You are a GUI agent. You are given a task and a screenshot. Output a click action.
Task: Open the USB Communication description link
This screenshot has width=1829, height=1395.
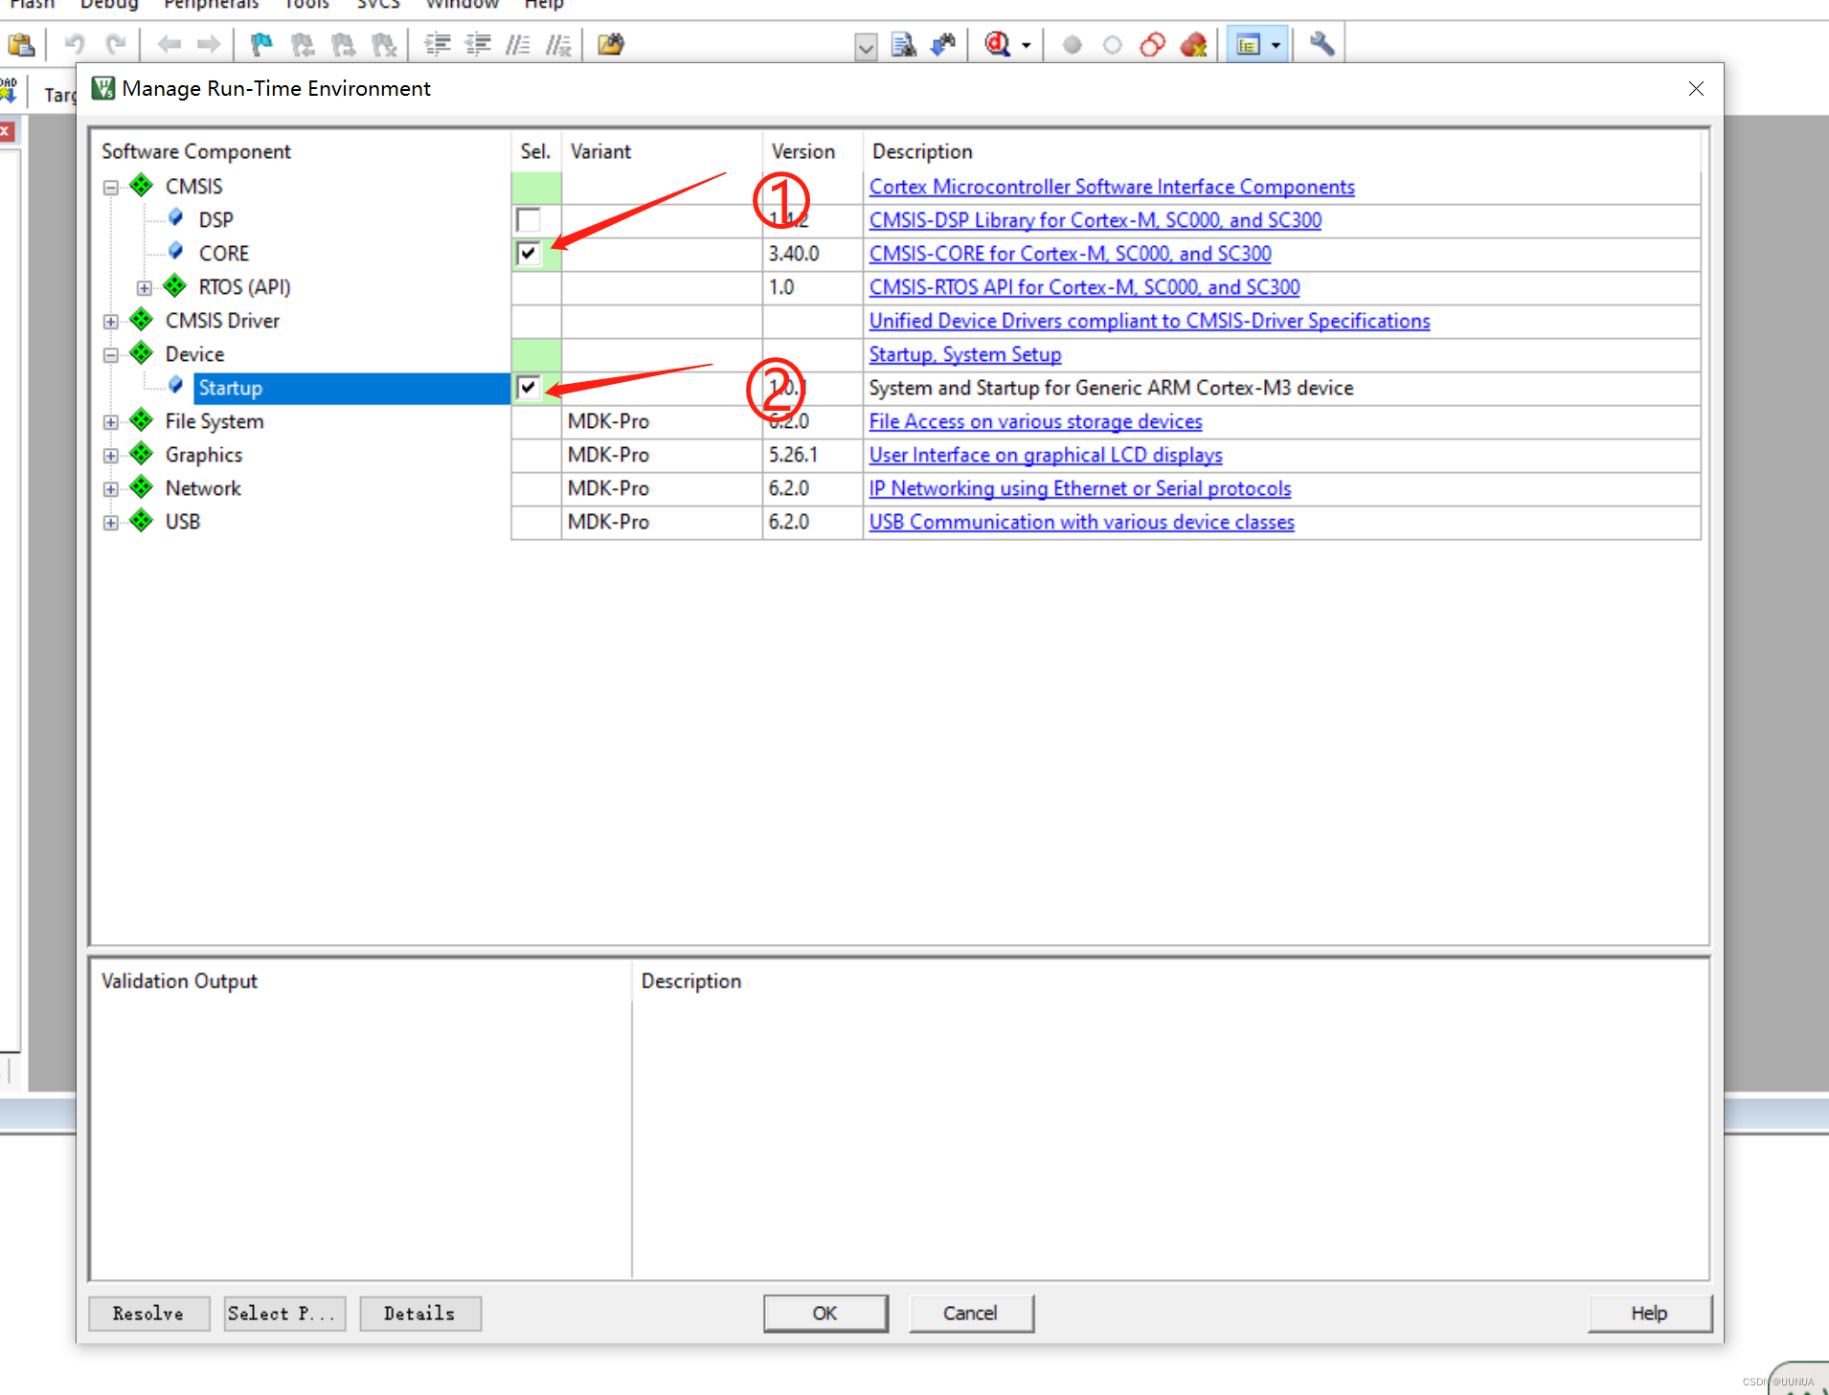click(x=1081, y=522)
